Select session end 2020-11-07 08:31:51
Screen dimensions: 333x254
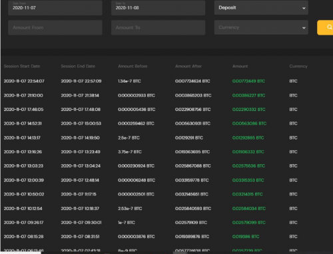point(80,237)
